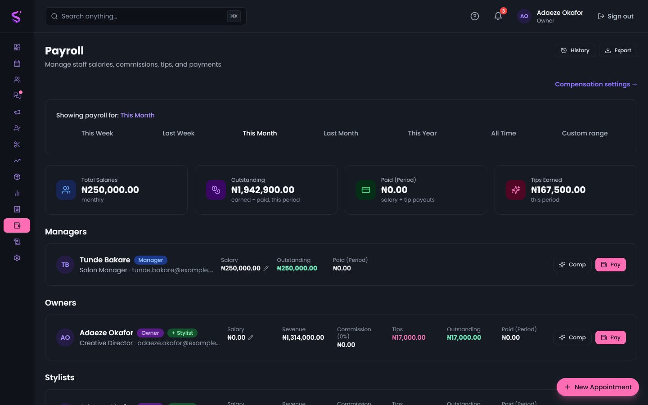Open the scissors services icon in sidebar
Image resolution: width=648 pixels, height=405 pixels.
coord(17,144)
